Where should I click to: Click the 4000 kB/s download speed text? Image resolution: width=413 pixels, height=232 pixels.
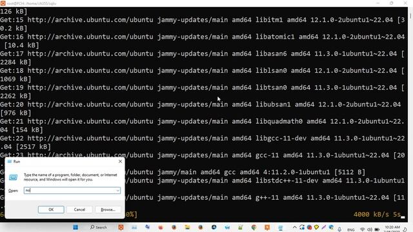point(373,215)
